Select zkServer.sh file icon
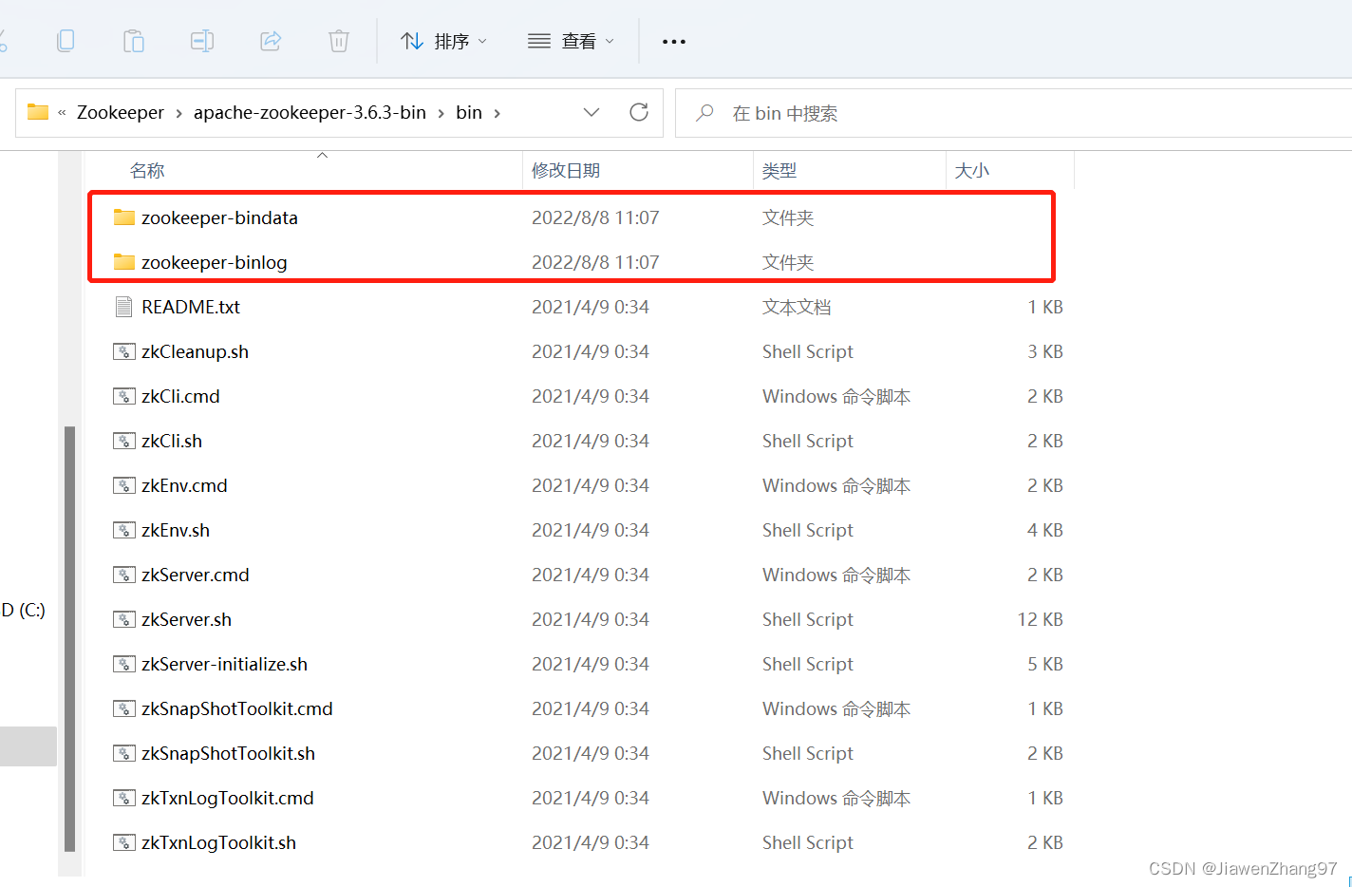 coord(124,619)
